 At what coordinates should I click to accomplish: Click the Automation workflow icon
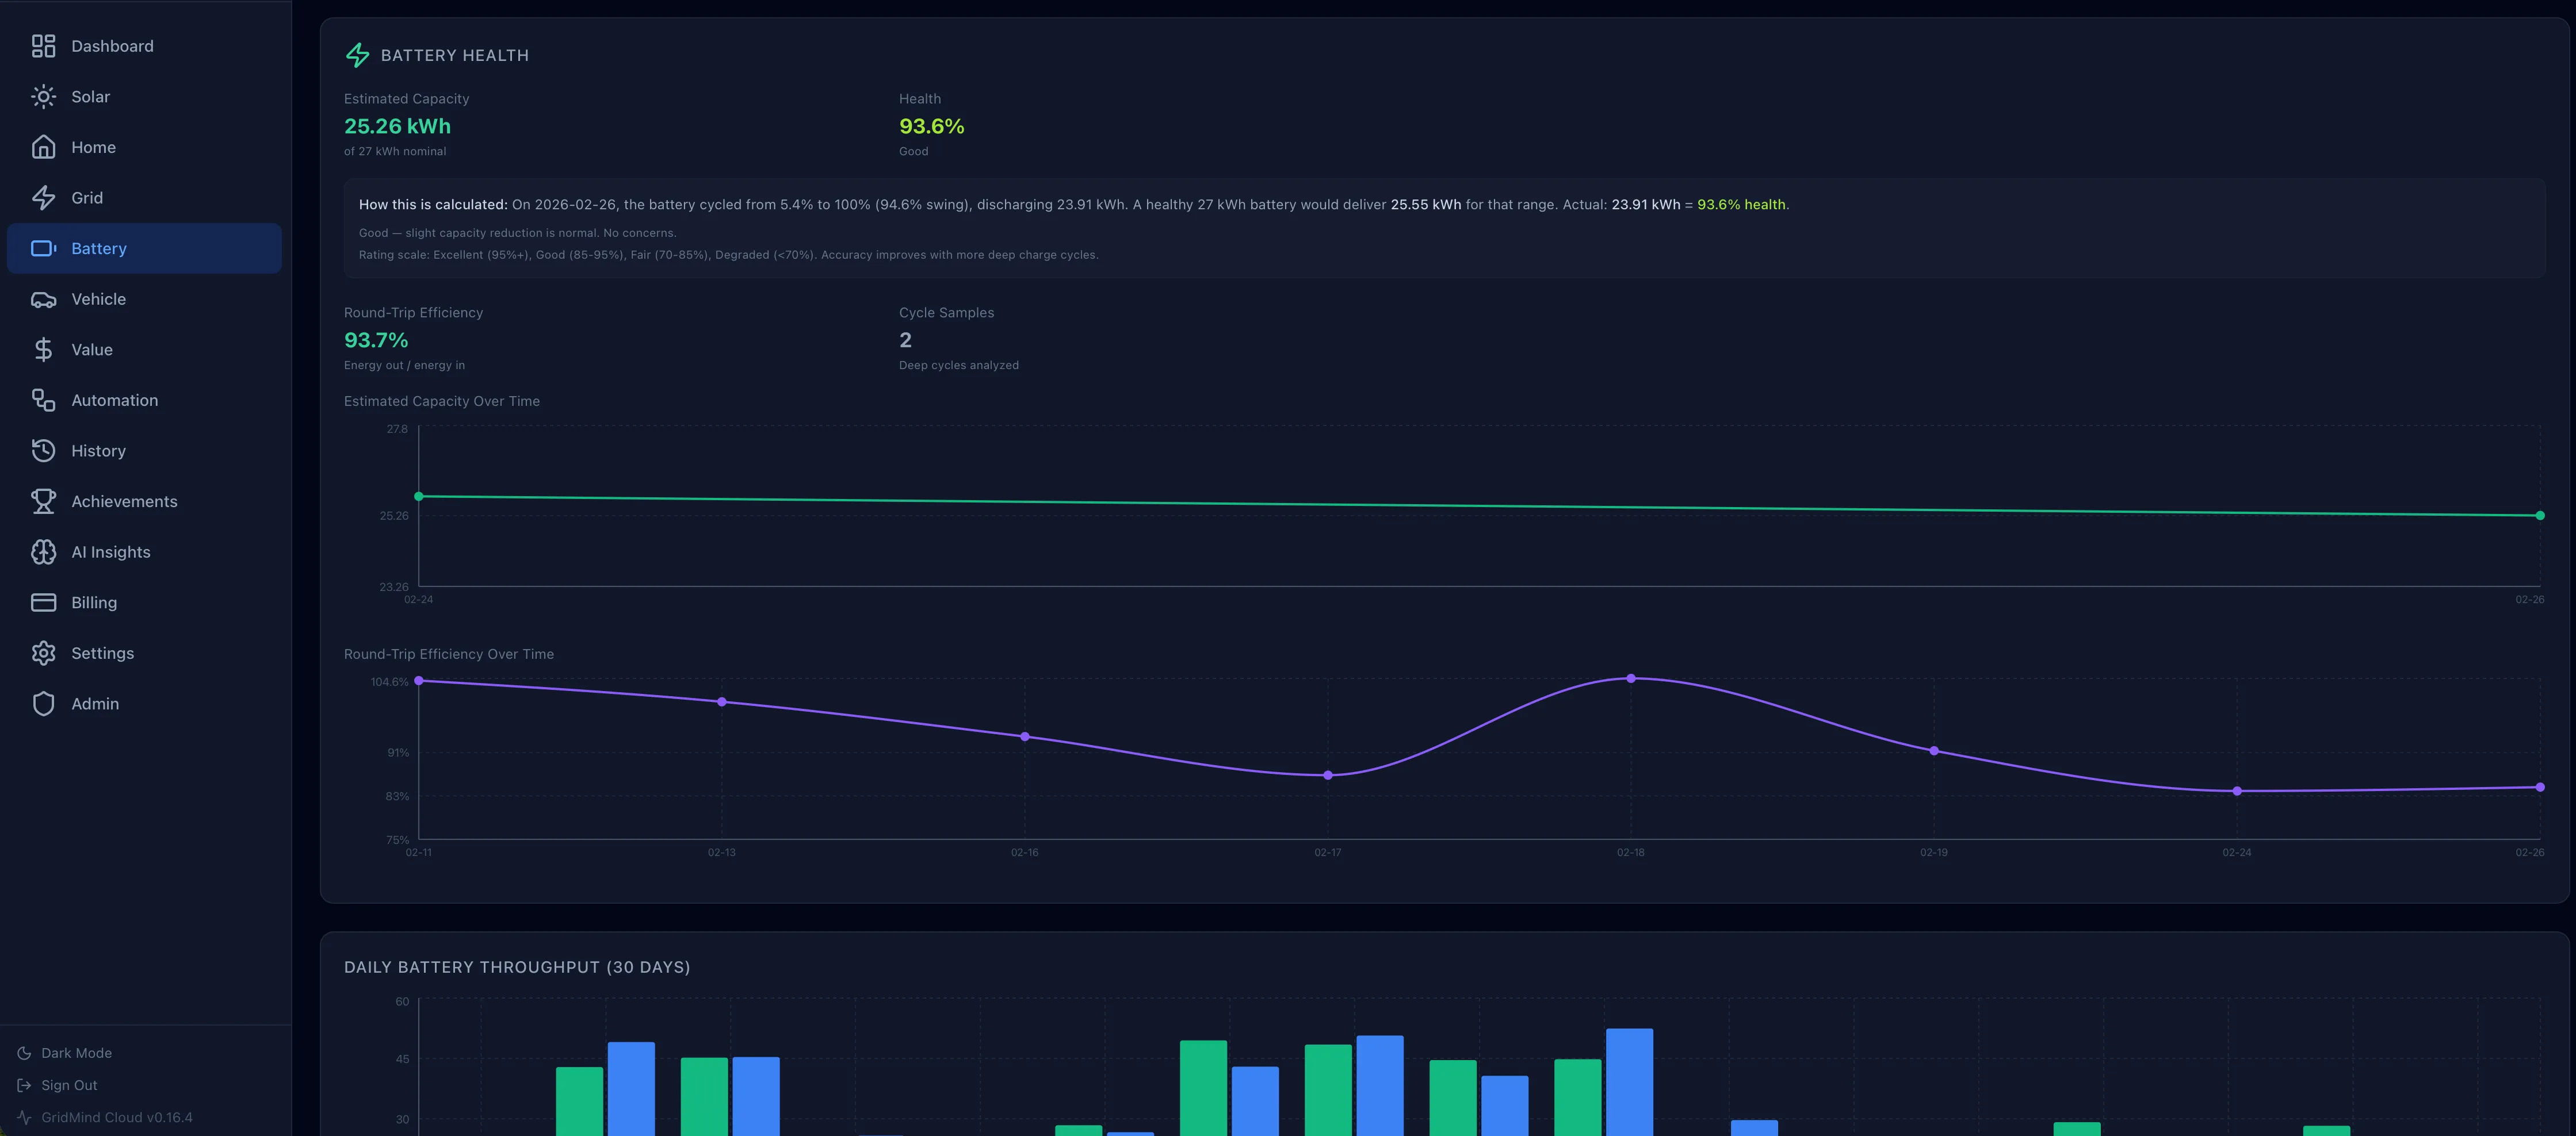click(x=43, y=401)
